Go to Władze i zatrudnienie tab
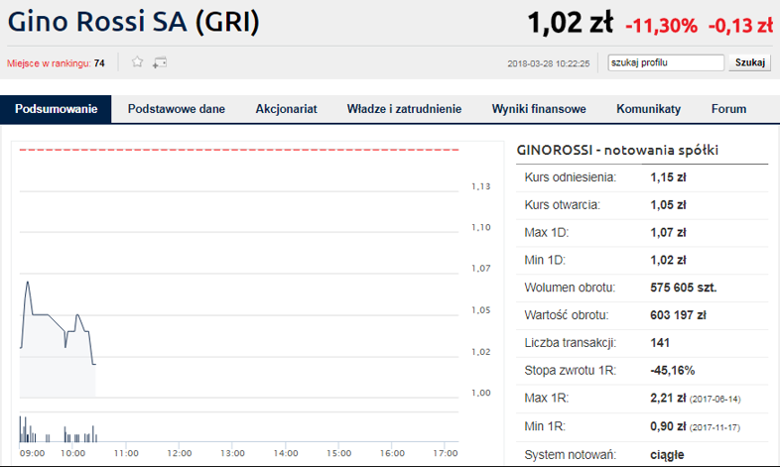 pyautogui.click(x=404, y=109)
